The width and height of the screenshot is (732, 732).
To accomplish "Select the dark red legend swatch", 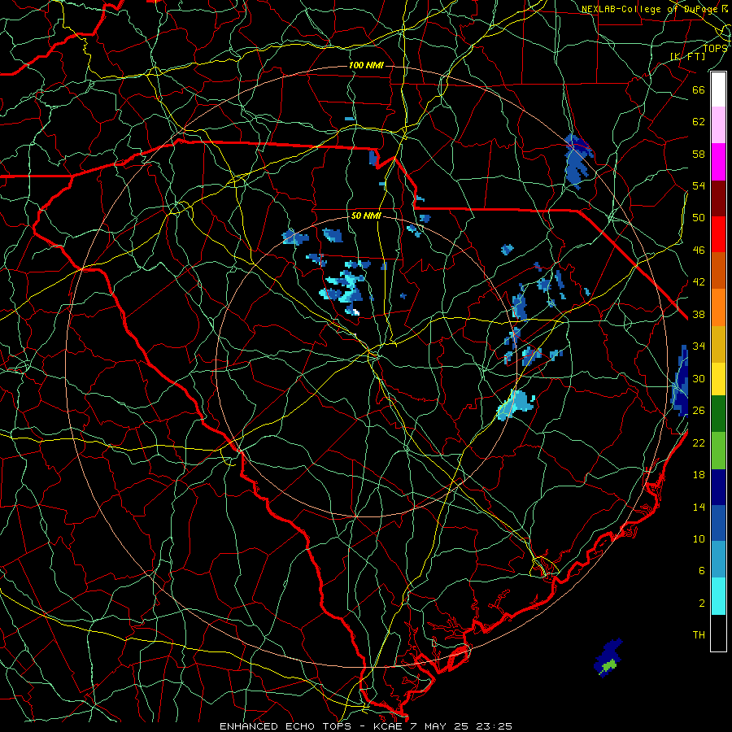I will 718,198.
